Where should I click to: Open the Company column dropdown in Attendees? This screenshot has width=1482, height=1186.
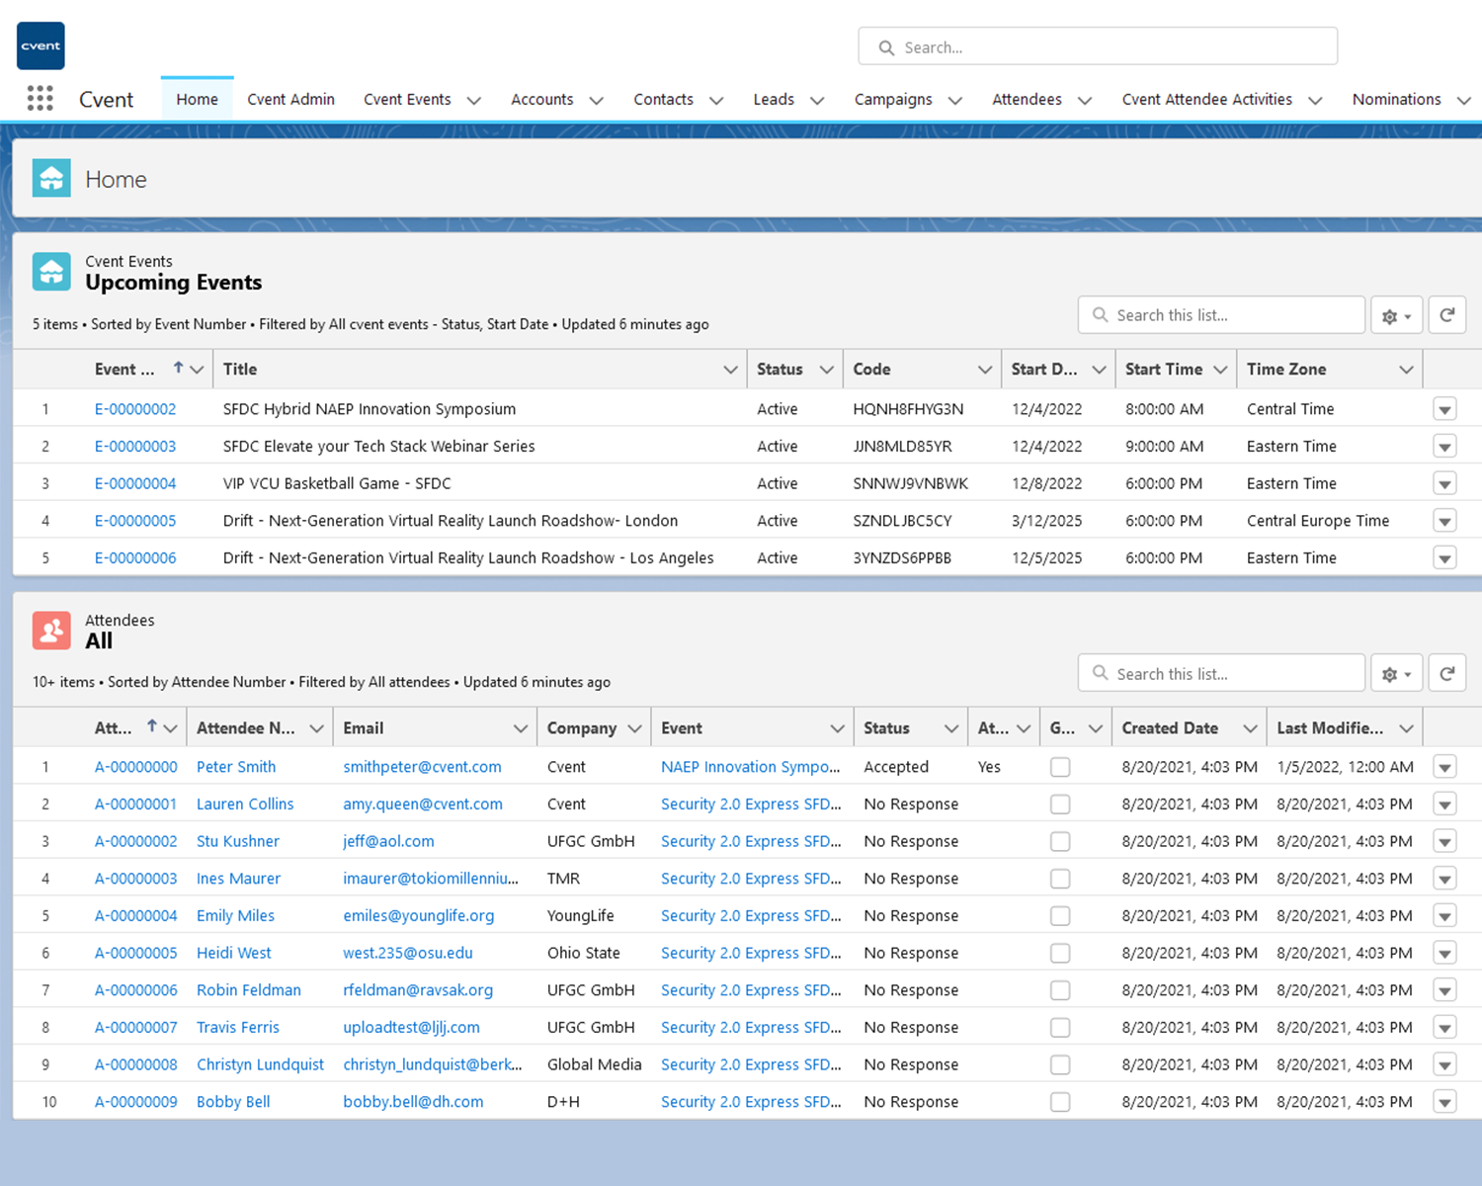coord(634,728)
